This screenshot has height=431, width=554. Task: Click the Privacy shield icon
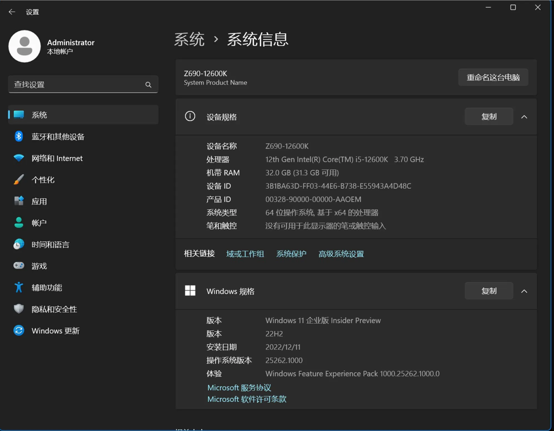(x=19, y=309)
